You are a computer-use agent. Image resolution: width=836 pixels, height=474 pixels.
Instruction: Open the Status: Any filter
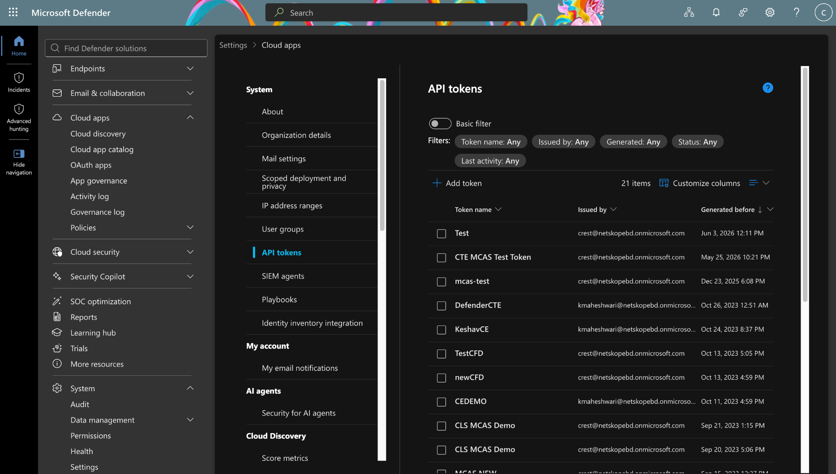pyautogui.click(x=697, y=142)
